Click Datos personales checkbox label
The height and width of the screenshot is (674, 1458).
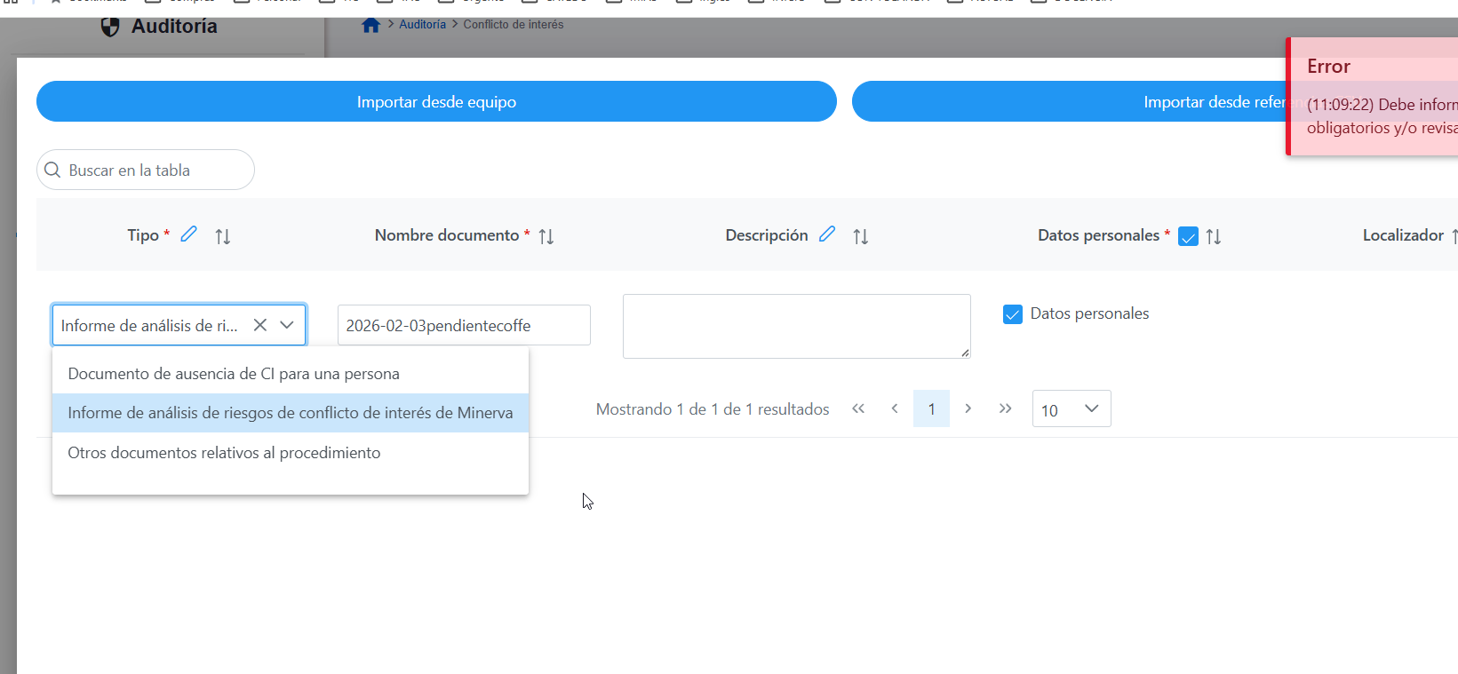pos(1089,313)
